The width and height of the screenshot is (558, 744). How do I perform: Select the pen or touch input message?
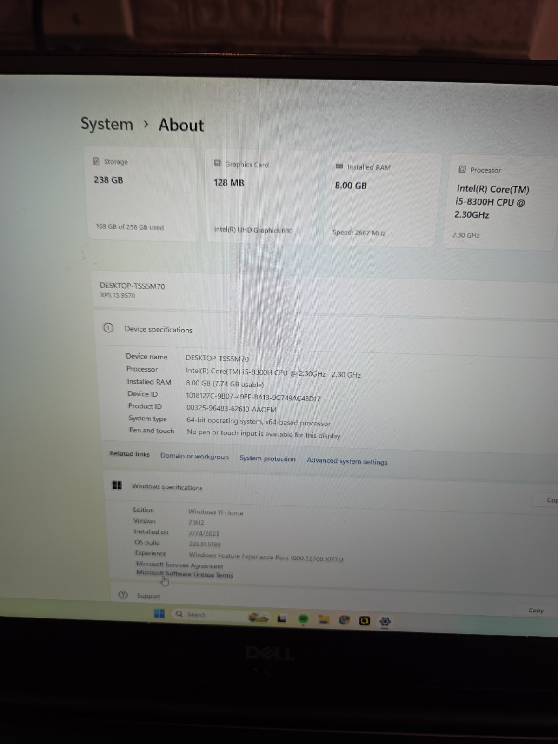(264, 434)
